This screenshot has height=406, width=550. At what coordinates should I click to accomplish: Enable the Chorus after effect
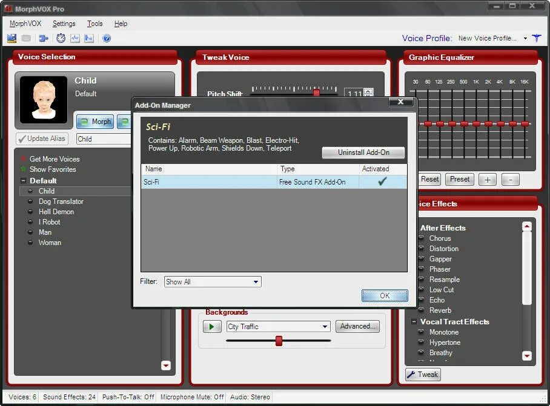click(x=422, y=238)
